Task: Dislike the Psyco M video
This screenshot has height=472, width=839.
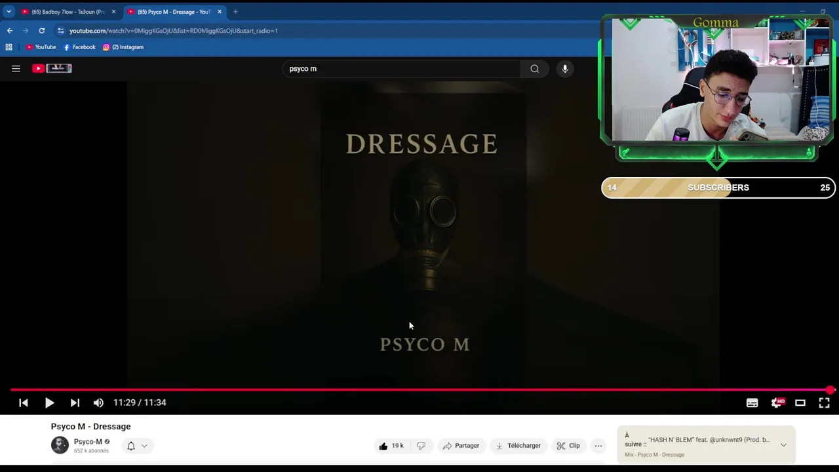Action: click(421, 446)
